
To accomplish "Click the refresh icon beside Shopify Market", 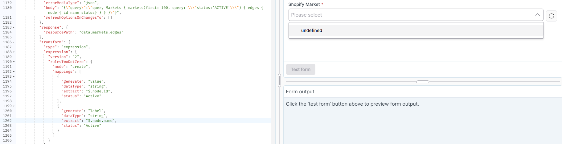I will click(x=551, y=16).
